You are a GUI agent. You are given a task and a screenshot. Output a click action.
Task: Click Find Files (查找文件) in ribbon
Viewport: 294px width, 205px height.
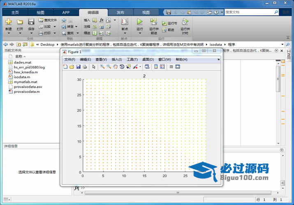click(x=48, y=20)
